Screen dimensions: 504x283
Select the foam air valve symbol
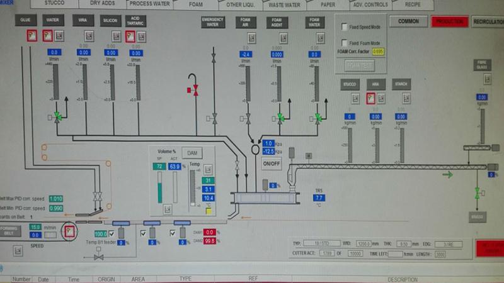(248, 119)
